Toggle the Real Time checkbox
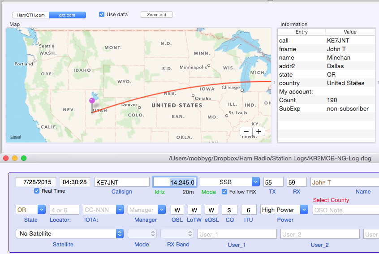 [x=37, y=191]
